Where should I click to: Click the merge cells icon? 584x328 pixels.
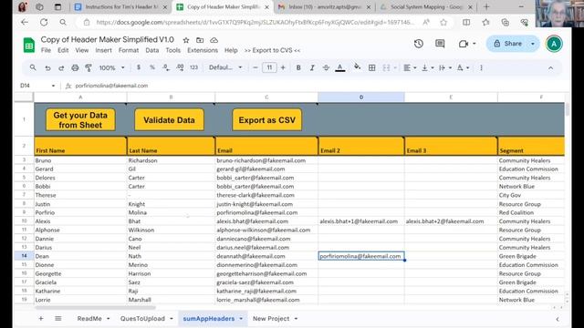[386, 67]
